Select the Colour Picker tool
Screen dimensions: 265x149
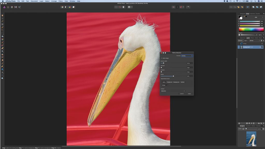(2, 21)
